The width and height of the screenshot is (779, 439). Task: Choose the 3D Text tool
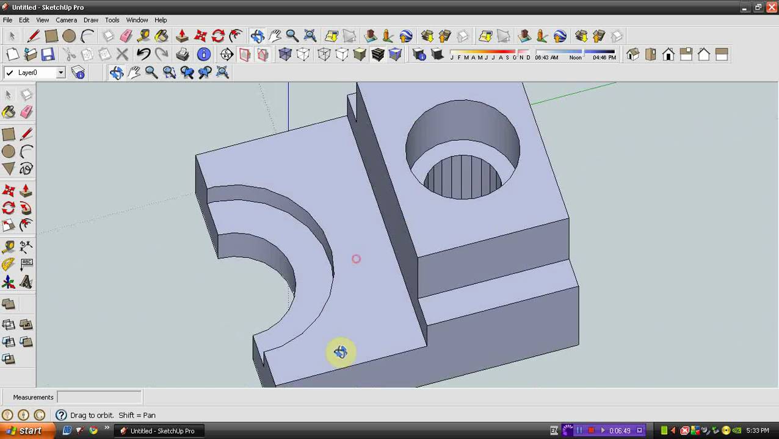pyautogui.click(x=26, y=282)
